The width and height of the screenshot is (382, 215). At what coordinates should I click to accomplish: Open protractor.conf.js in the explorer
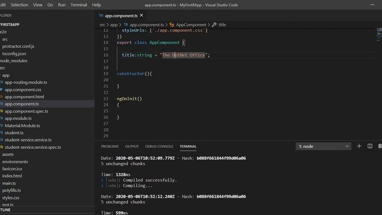pos(19,47)
